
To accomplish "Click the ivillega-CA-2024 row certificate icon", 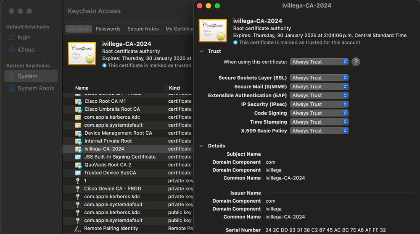I will coord(78,149).
